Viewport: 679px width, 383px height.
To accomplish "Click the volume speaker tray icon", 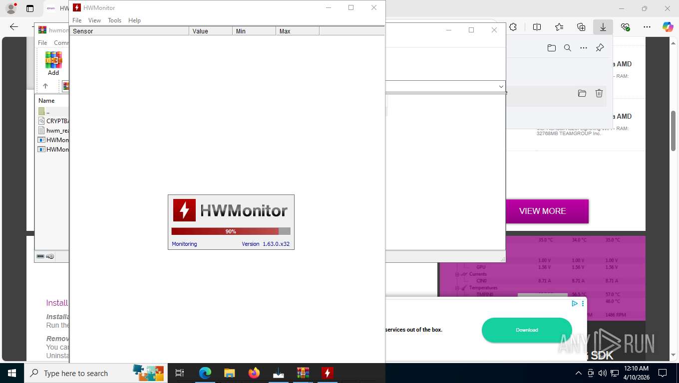I will [602, 373].
